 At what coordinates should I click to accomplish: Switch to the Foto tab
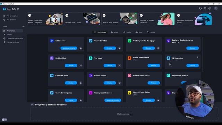[139, 32]
